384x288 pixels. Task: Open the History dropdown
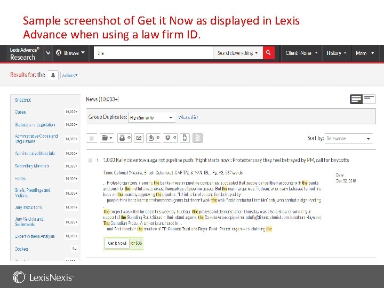[336, 53]
